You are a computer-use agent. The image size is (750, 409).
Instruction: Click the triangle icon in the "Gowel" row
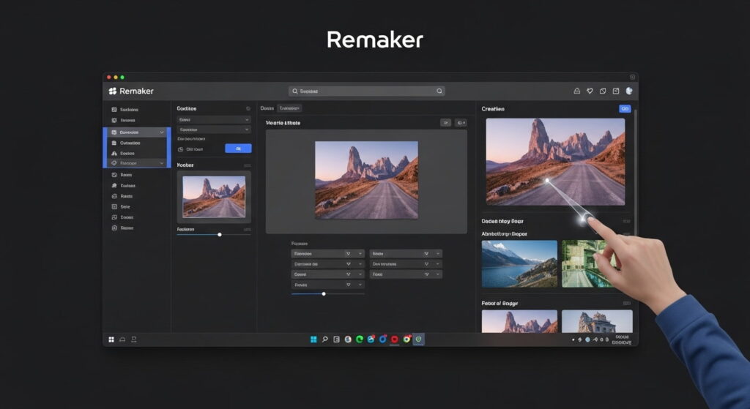click(x=348, y=274)
